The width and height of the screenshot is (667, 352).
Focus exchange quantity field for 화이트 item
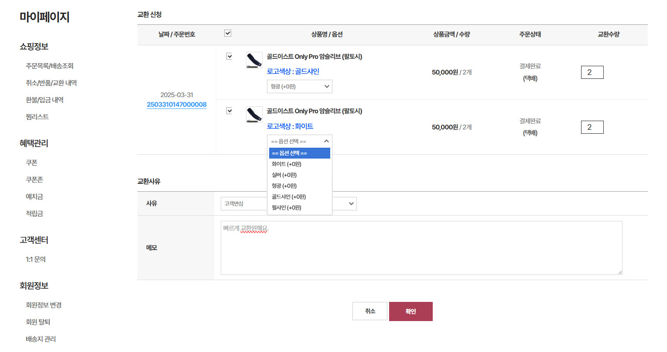click(592, 127)
